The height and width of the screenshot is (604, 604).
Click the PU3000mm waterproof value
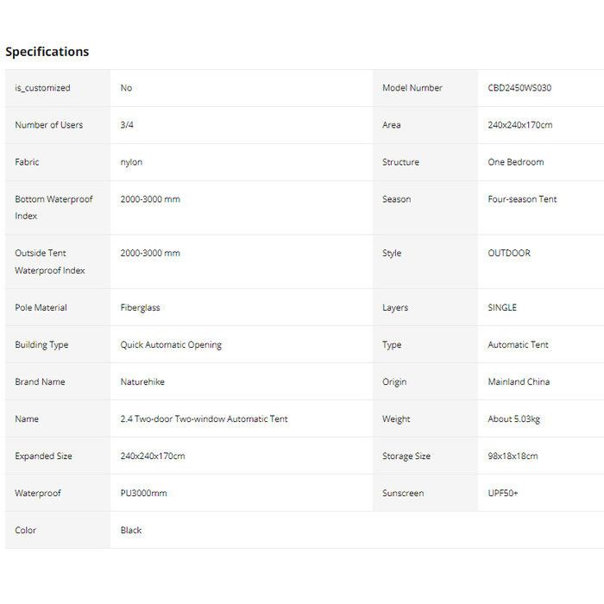pos(143,493)
